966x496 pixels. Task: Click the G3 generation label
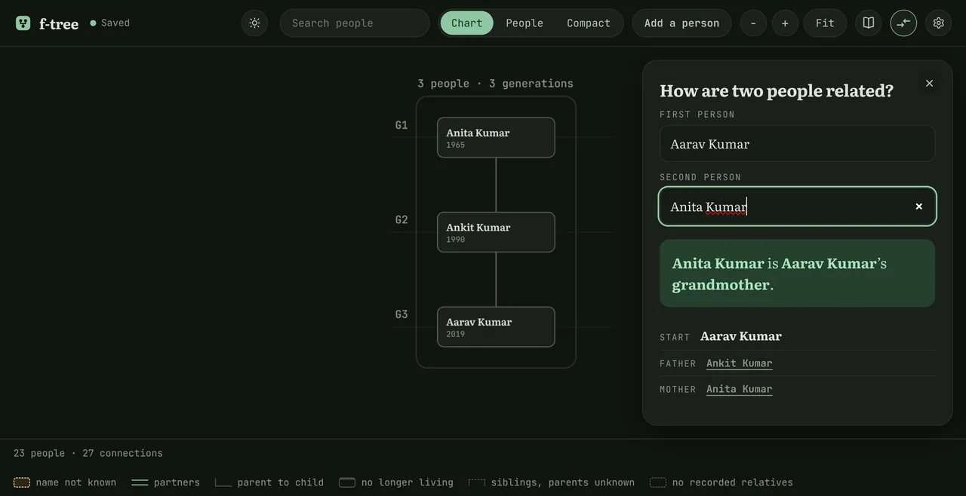[x=401, y=314]
